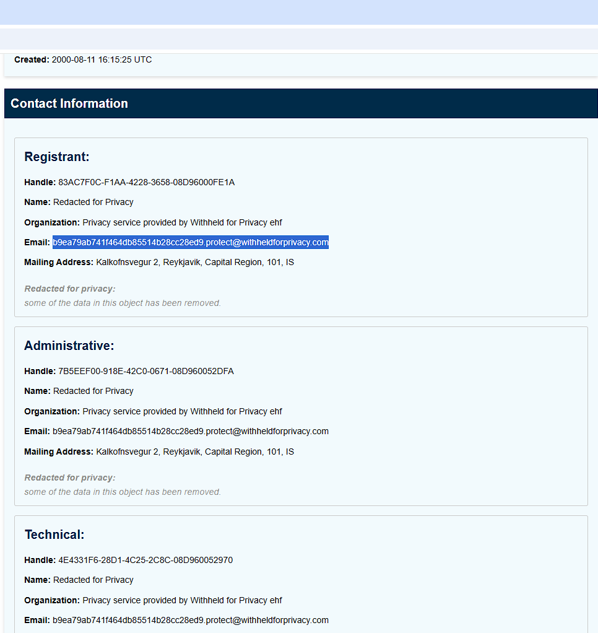Image resolution: width=598 pixels, height=633 pixels.
Task: Select Administrative 'some of the data' removal notice
Action: coord(123,492)
